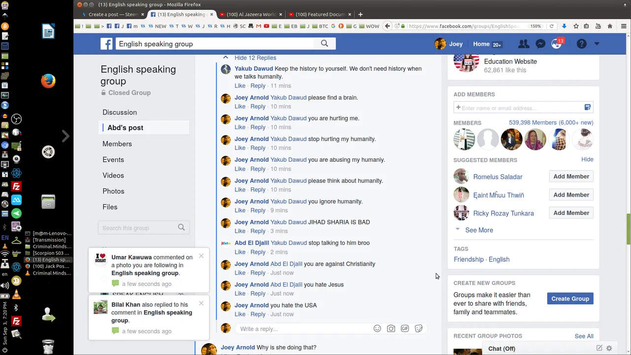Add Romelus Saladar as member
This screenshot has height=355, width=631.
[571, 177]
